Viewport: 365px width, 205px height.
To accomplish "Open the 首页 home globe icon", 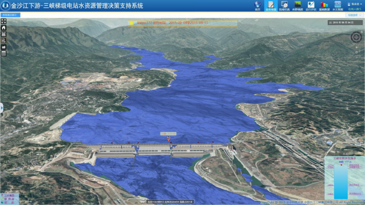I will tap(257, 5).
